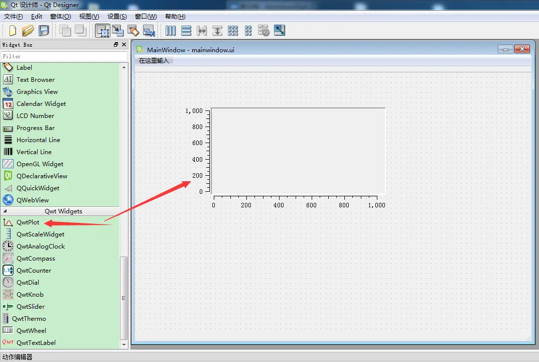Apply Lay Out Vertically icon
The image size is (539, 362).
186,31
